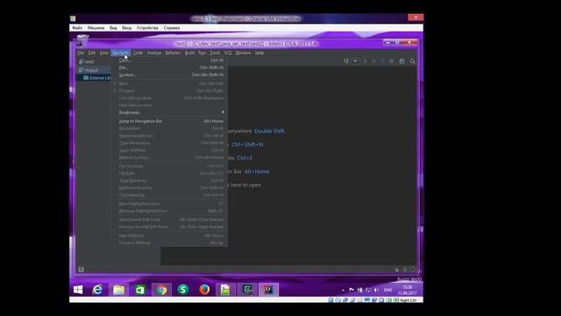Image resolution: width=561 pixels, height=316 pixels.
Task: Open the Tools menu
Action: pyautogui.click(x=215, y=53)
